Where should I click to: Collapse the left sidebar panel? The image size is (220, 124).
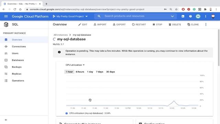pos(6,120)
